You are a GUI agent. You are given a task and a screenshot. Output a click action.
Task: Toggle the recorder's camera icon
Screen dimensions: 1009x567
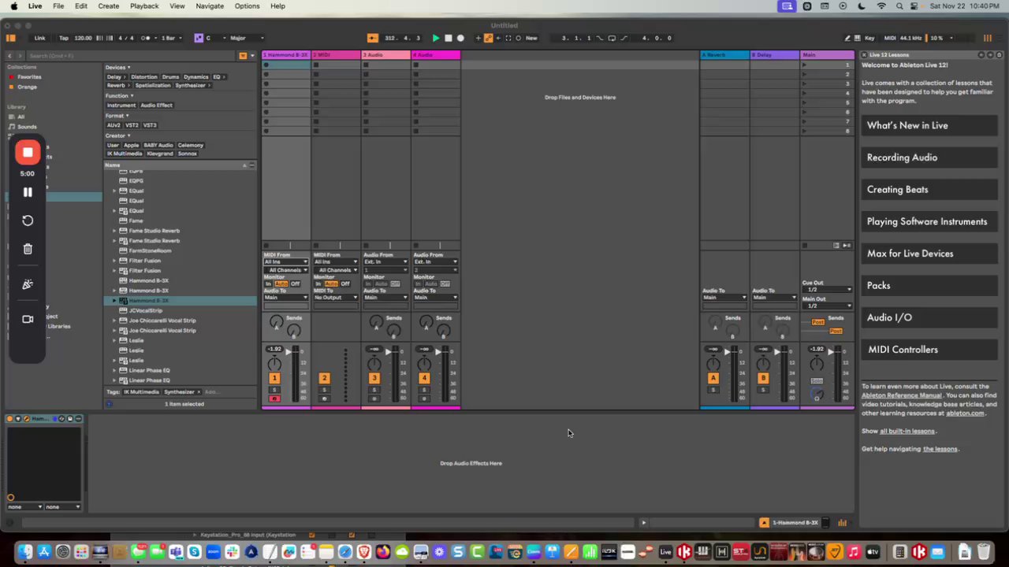click(28, 319)
